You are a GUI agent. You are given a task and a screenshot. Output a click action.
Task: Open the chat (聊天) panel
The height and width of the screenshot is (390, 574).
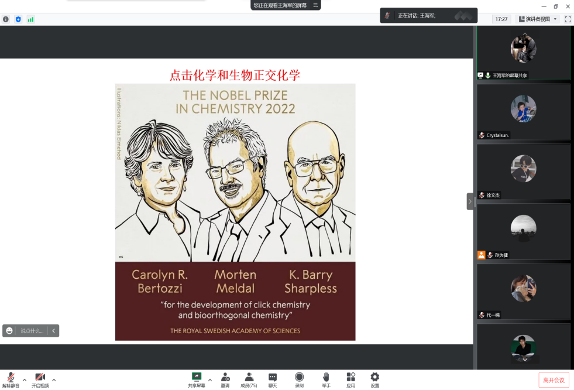[x=273, y=378]
